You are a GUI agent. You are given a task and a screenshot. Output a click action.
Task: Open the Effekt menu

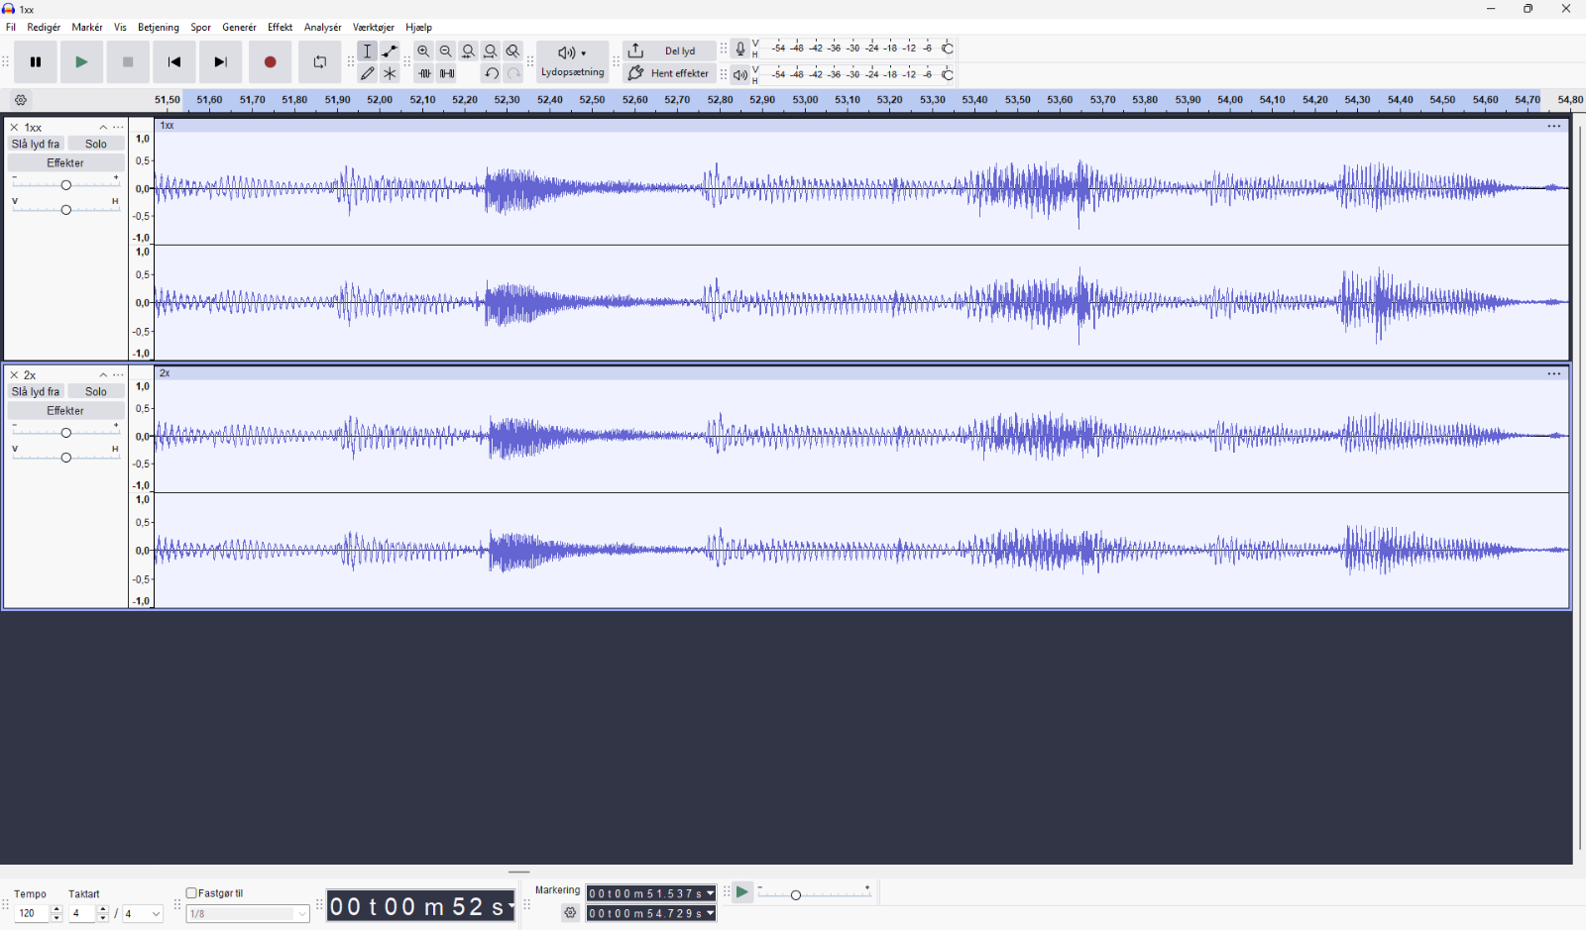click(x=281, y=28)
